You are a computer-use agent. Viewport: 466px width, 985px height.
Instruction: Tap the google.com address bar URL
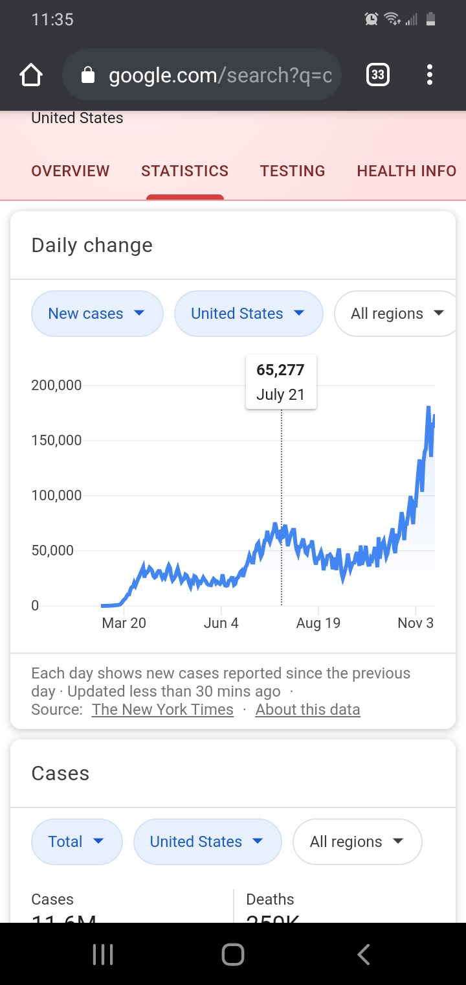[x=220, y=76]
